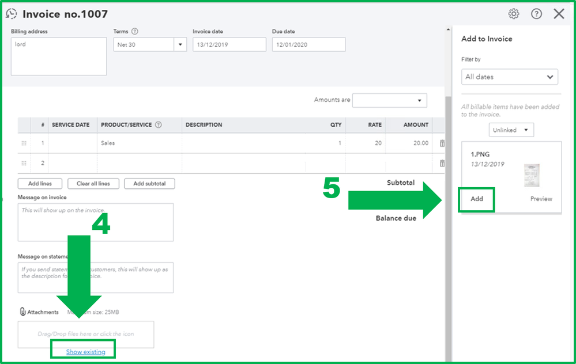Click the Clear all lines button
Screen dimensions: 576x364
point(93,184)
